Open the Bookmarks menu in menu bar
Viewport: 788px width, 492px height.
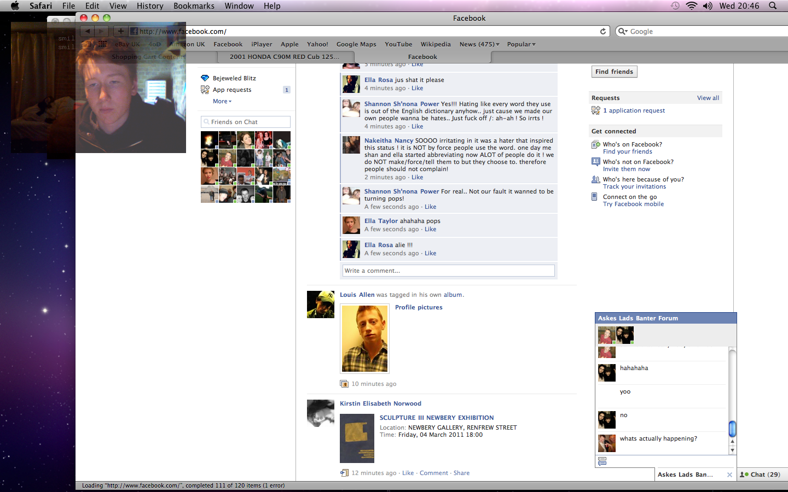point(194,5)
